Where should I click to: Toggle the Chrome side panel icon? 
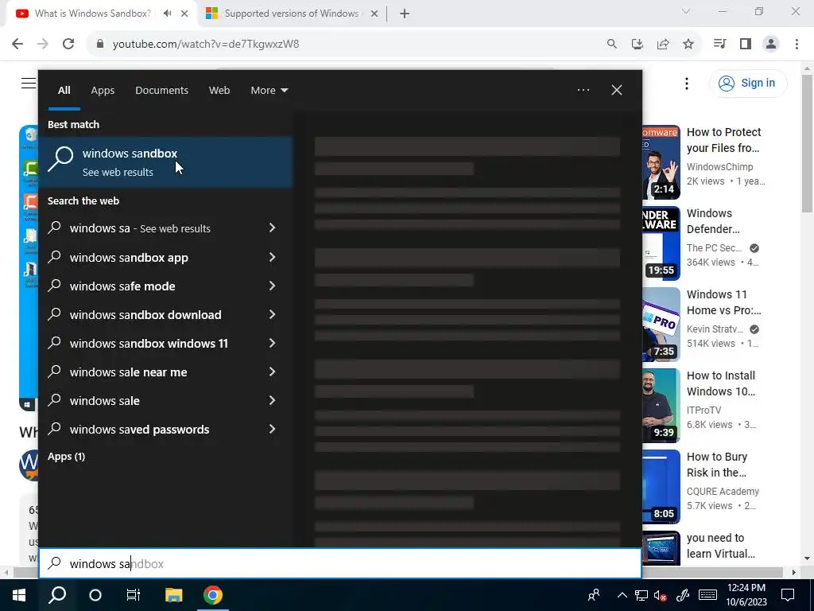coord(746,44)
